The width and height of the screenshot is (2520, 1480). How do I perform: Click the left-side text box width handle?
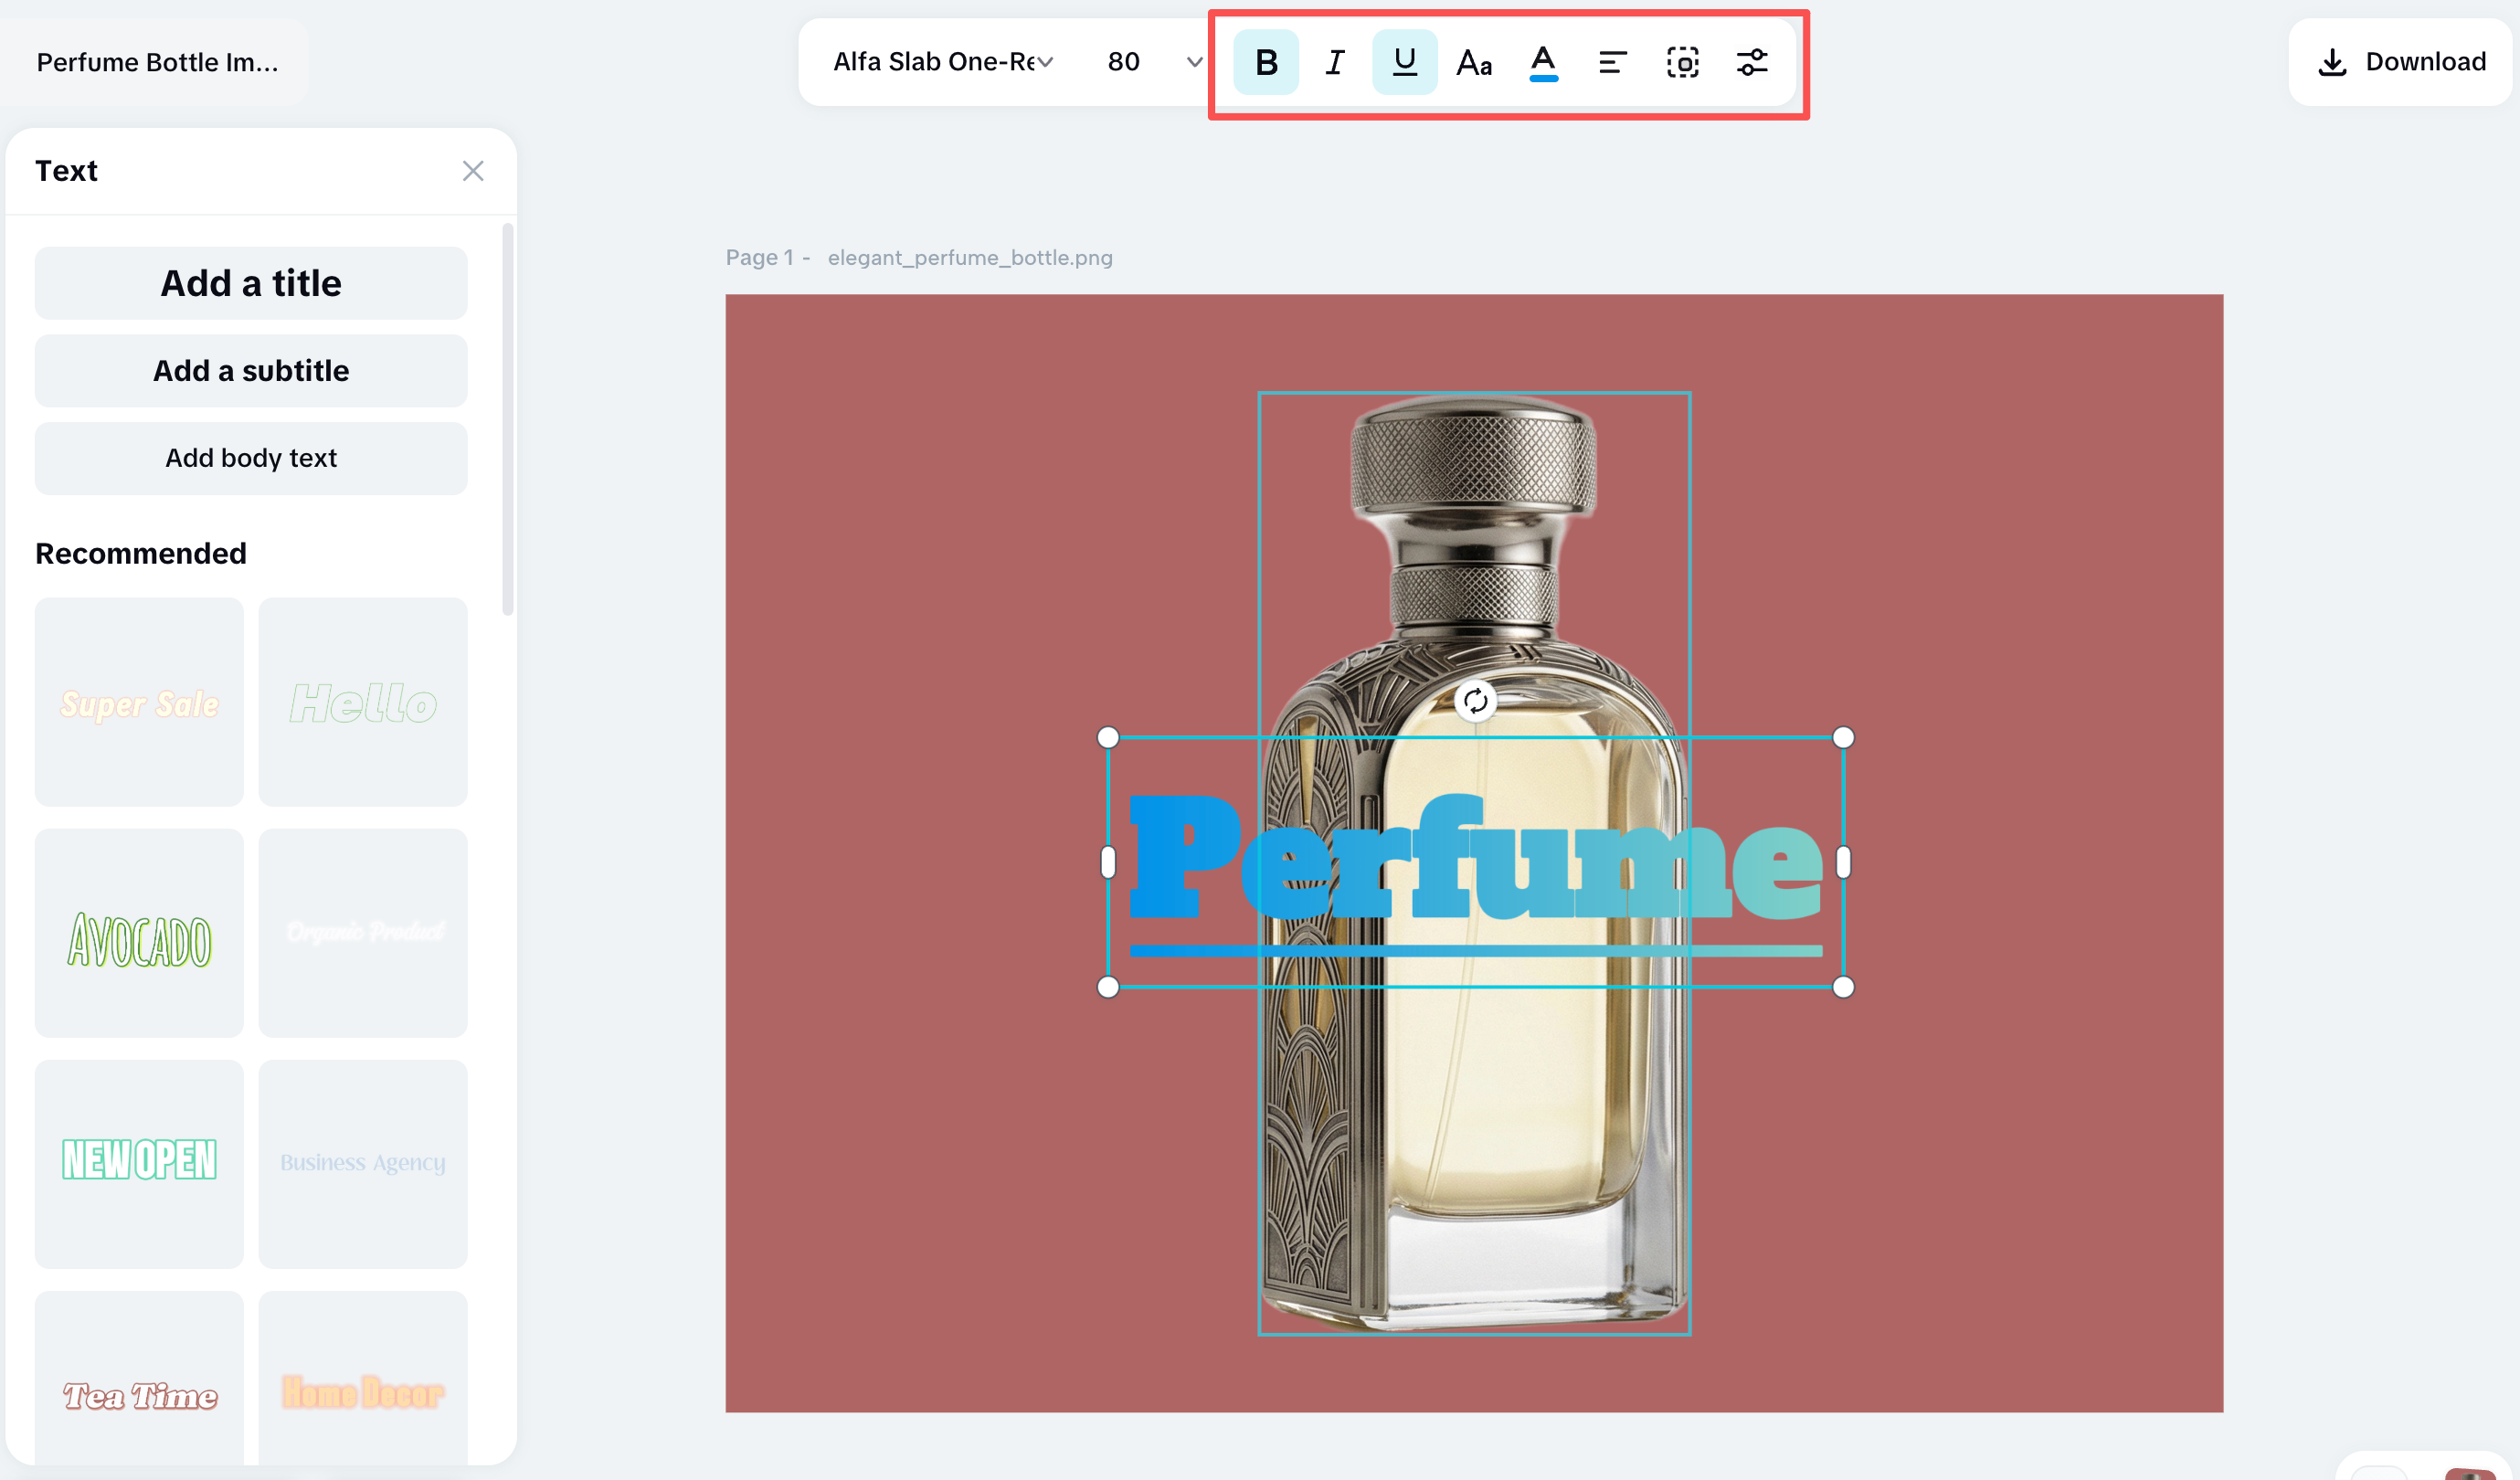pyautogui.click(x=1108, y=862)
